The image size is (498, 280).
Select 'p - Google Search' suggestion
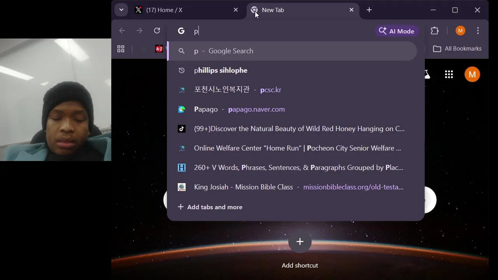(x=293, y=51)
